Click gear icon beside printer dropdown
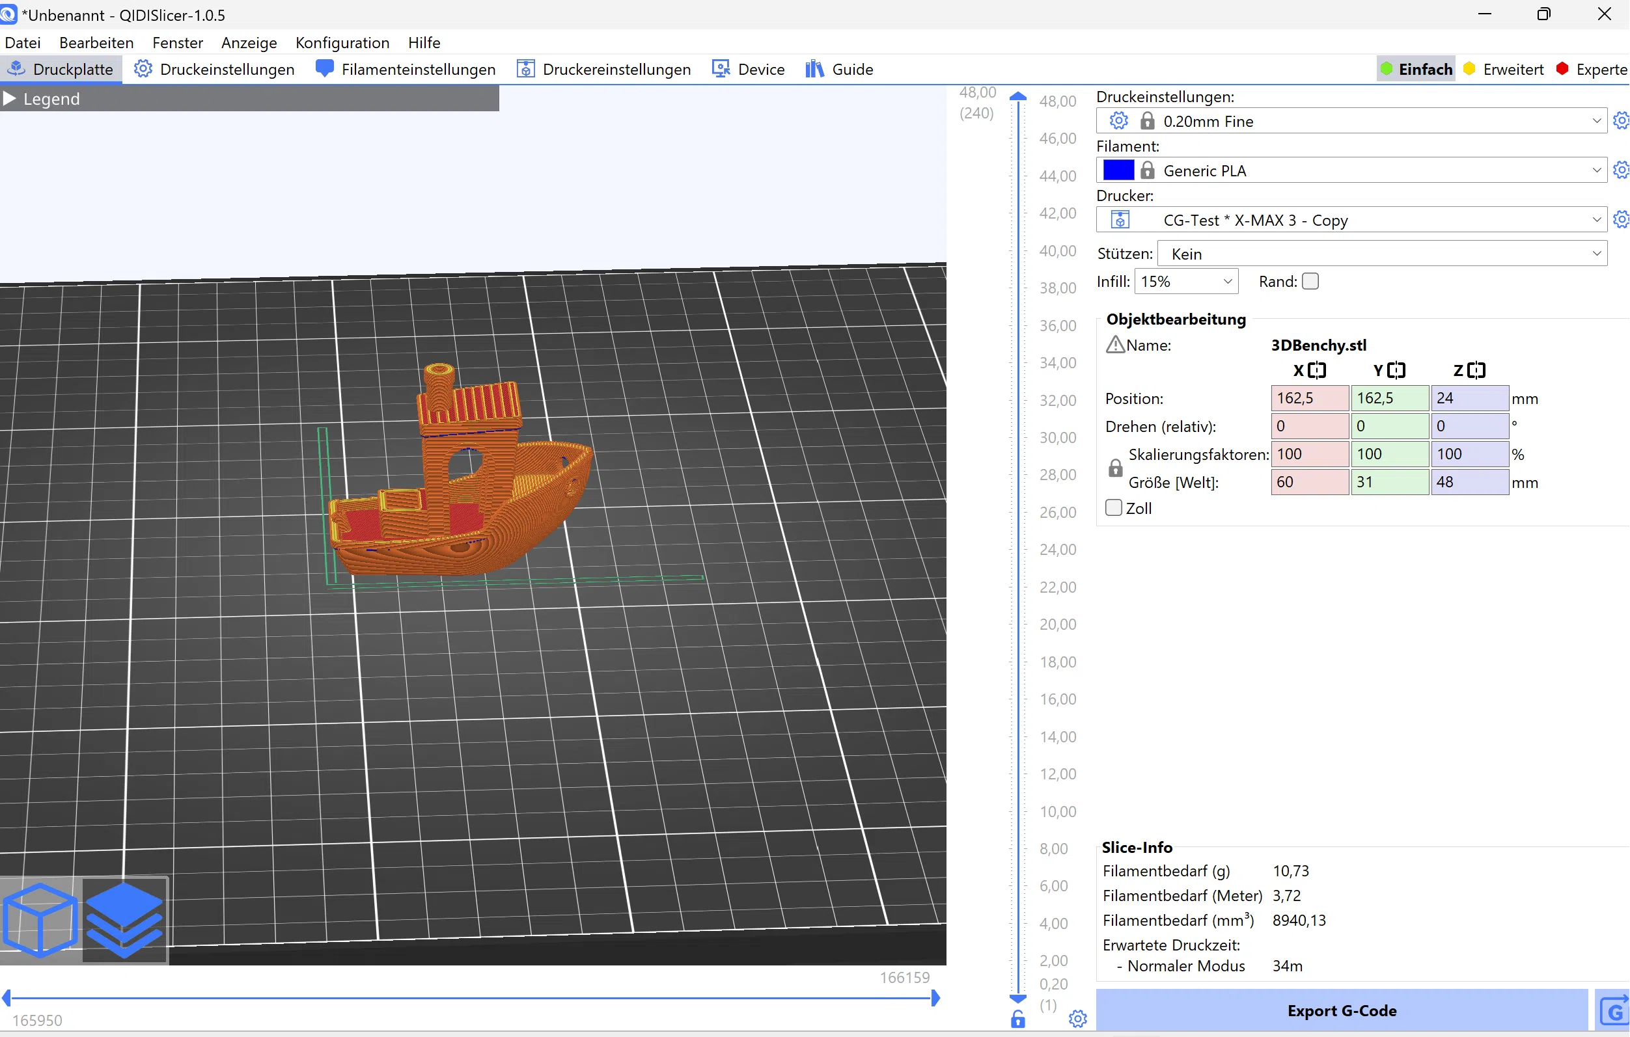 [1621, 220]
